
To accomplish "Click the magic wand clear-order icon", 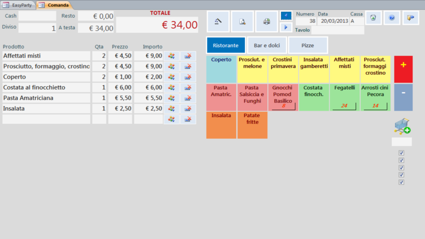I will pyautogui.click(x=218, y=22).
